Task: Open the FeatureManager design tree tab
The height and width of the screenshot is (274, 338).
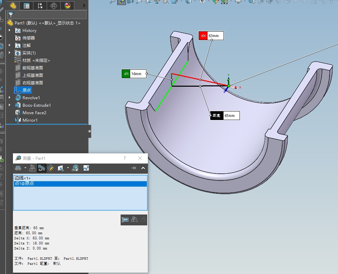Action: coord(13,5)
